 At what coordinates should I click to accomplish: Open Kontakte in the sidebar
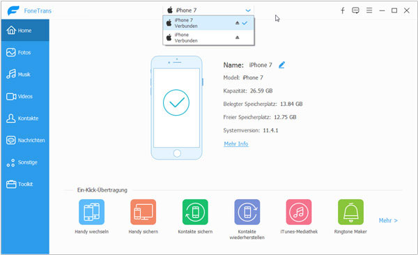click(25, 118)
